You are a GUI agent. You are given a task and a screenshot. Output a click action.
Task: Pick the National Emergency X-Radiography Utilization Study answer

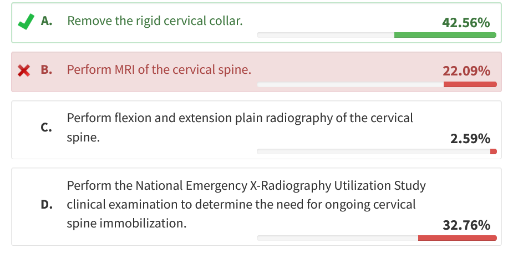tap(246, 204)
